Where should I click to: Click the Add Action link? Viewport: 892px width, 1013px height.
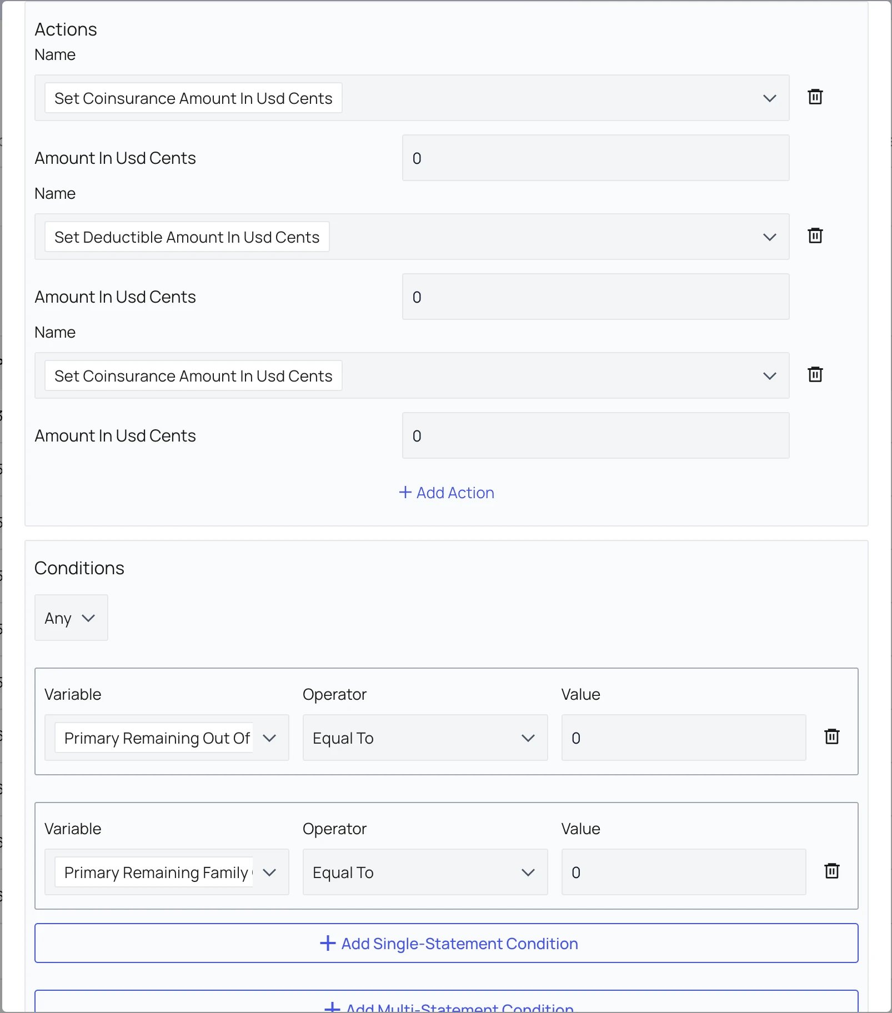[x=447, y=493]
